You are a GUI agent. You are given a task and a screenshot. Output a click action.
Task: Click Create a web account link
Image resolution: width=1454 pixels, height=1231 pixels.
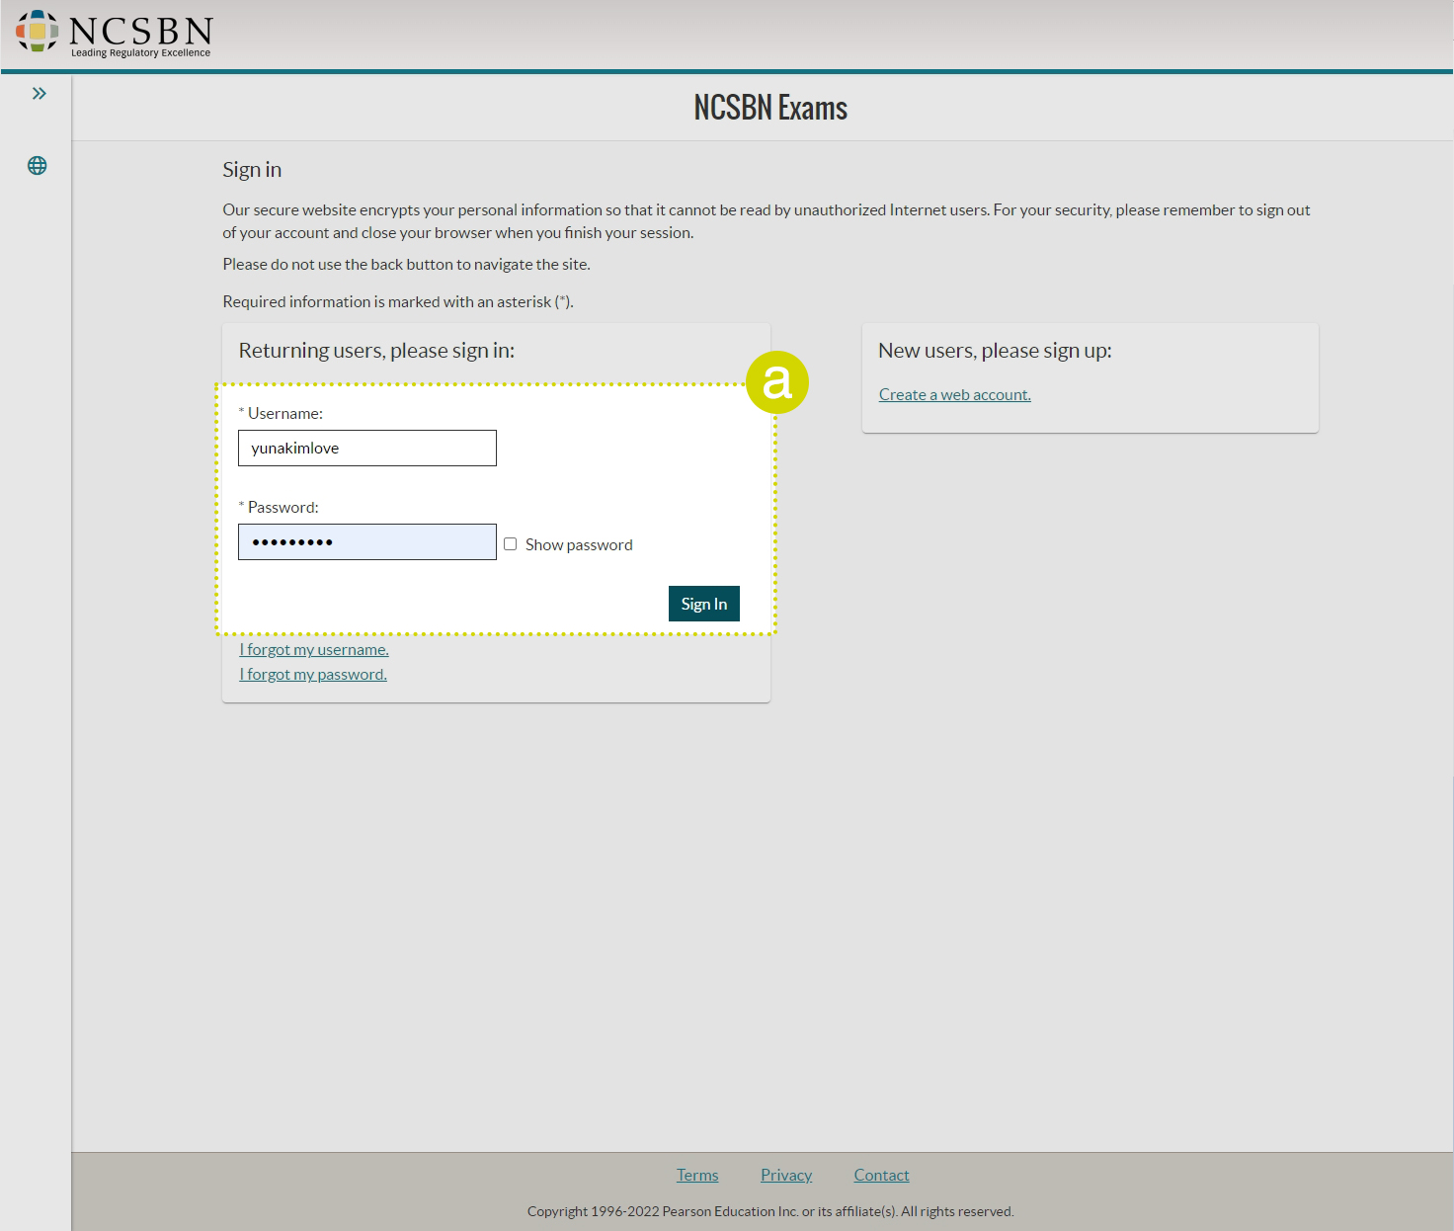pos(955,394)
